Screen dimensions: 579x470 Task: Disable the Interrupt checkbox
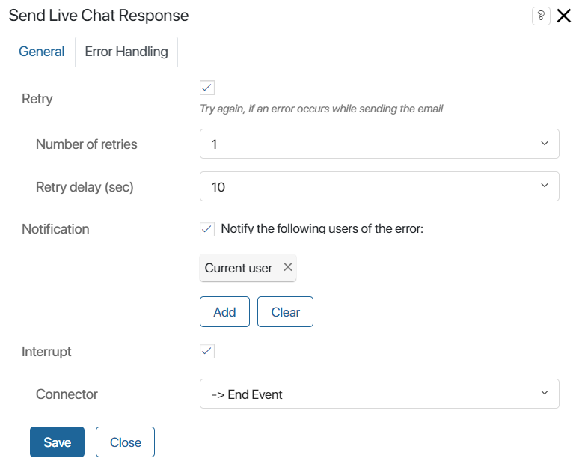click(207, 351)
